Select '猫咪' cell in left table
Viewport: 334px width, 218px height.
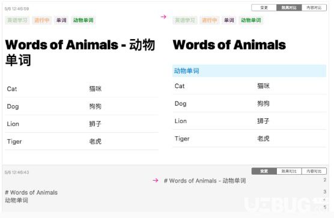coord(96,89)
